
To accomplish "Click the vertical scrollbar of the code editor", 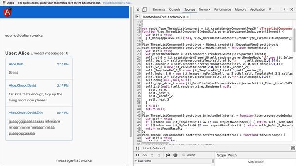I will (x=294, y=40).
